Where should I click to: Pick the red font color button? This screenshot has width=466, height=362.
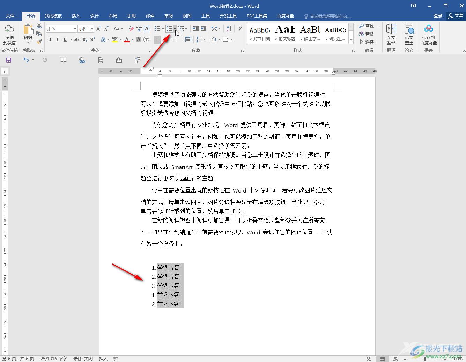pyautogui.click(x=127, y=39)
